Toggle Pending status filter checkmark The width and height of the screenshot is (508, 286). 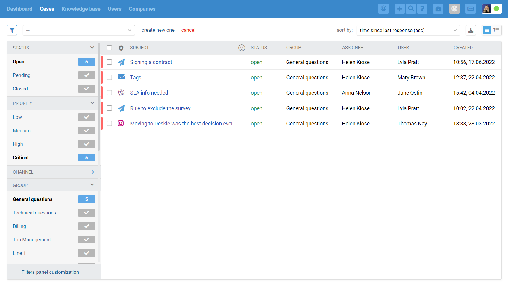[x=87, y=75]
